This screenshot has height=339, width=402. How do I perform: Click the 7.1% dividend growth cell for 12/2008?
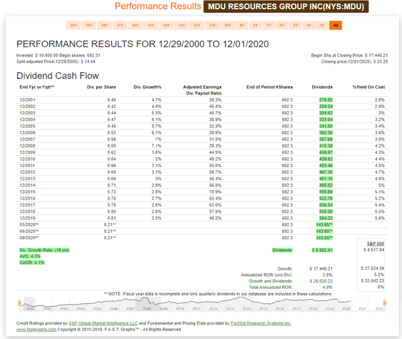(x=156, y=146)
